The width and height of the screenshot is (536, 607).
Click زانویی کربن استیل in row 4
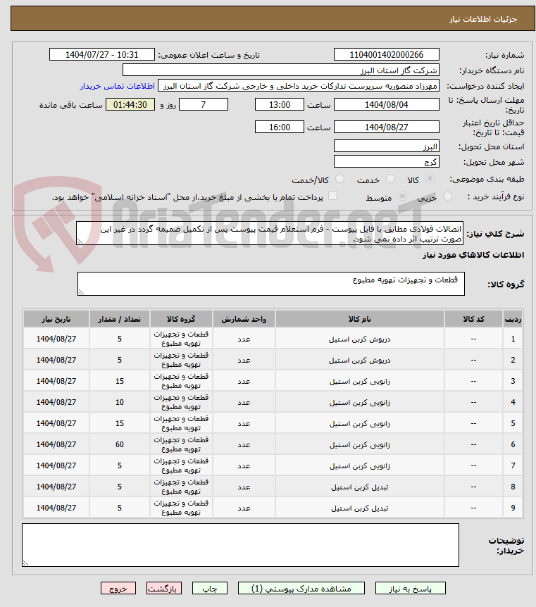pyautogui.click(x=360, y=402)
